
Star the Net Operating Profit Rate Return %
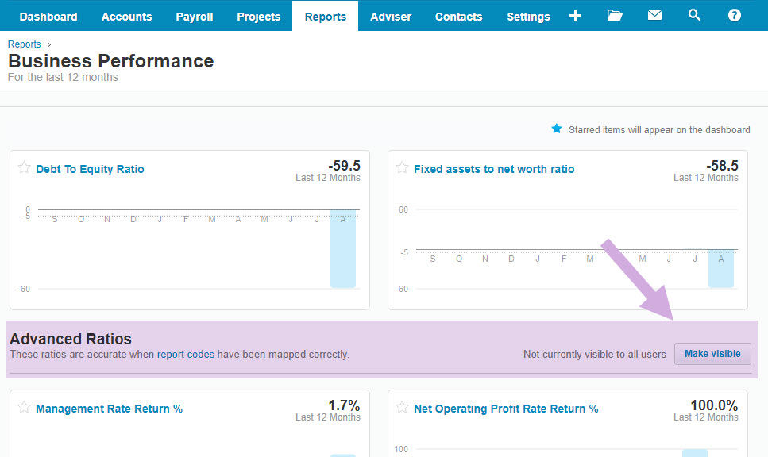(402, 408)
